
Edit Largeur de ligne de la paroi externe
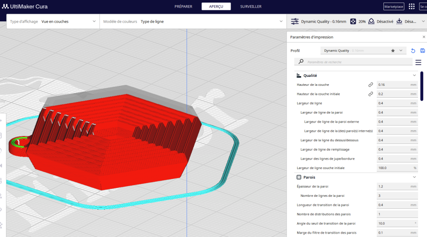(397, 122)
